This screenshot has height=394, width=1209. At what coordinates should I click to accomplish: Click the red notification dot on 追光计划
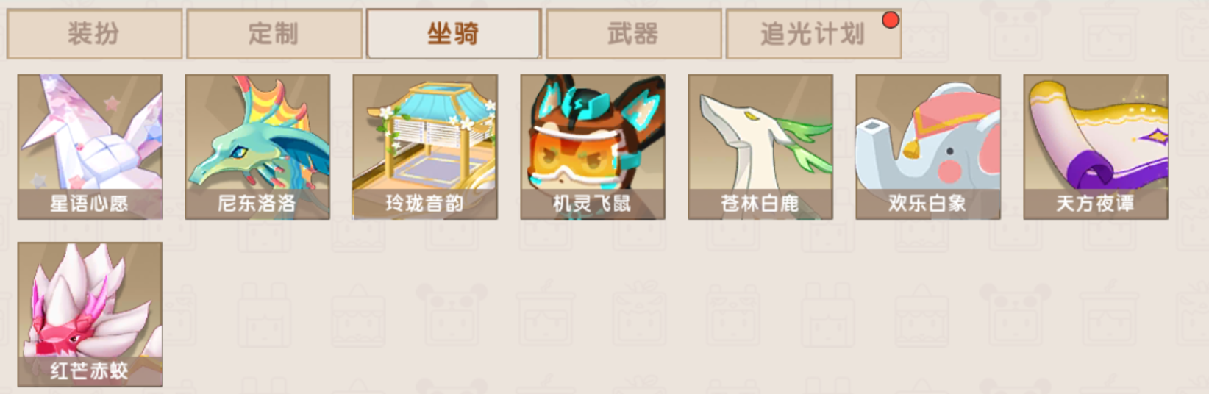tap(891, 20)
